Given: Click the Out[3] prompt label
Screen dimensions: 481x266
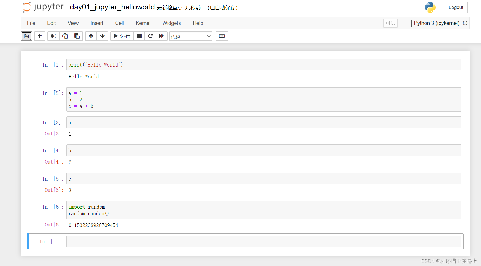Looking at the screenshot, I should (54, 134).
